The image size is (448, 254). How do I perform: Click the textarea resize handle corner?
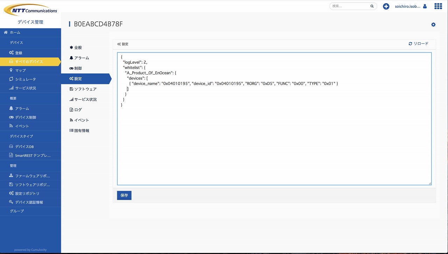coord(430,183)
